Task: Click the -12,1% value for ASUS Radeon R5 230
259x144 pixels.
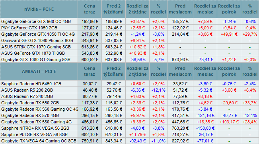Action: tap(158, 90)
